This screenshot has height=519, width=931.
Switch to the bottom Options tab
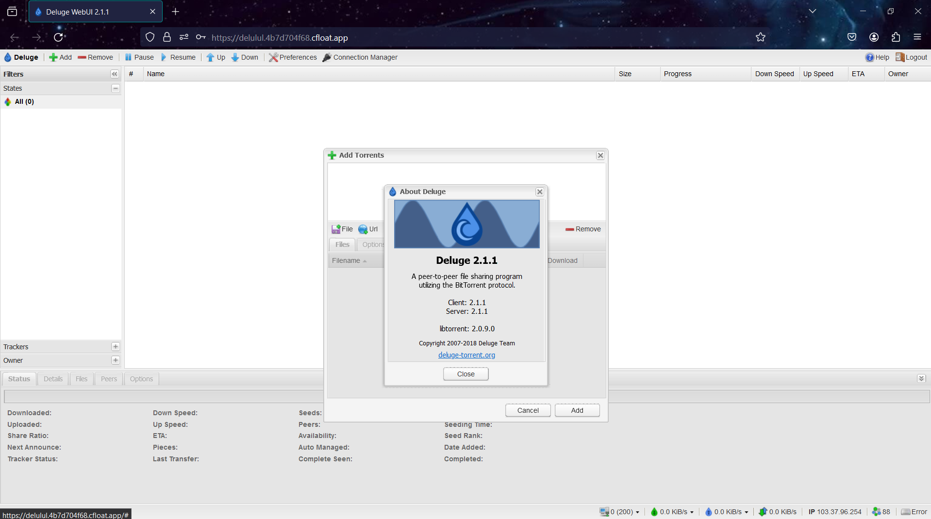(x=141, y=379)
